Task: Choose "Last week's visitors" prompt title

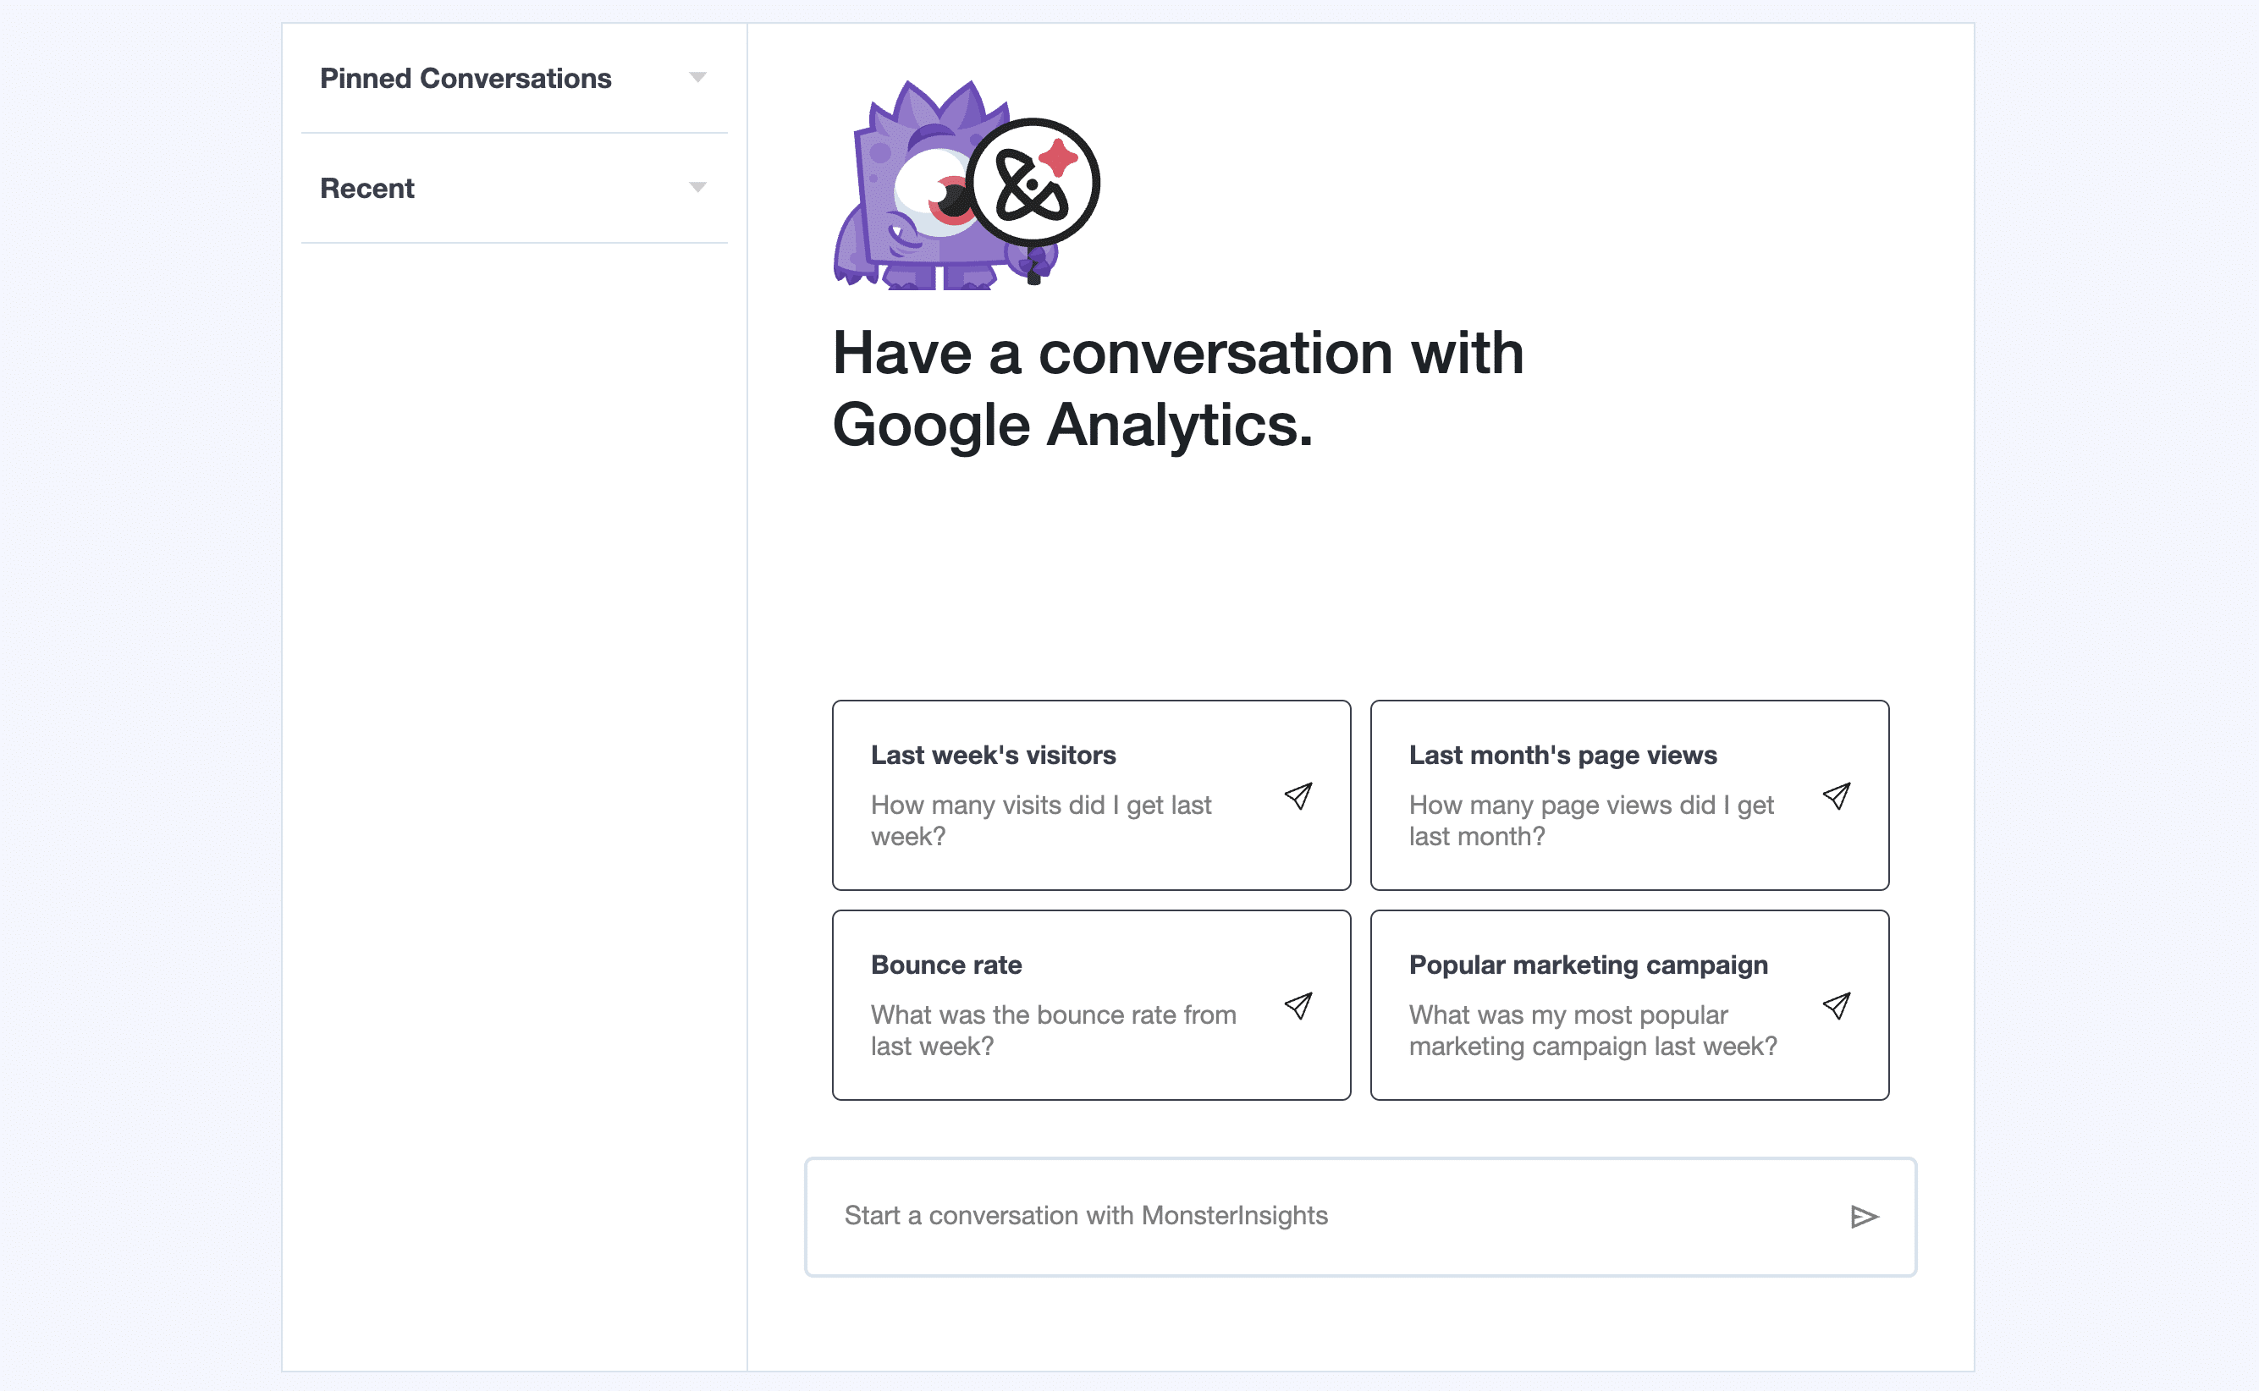Action: (x=993, y=756)
